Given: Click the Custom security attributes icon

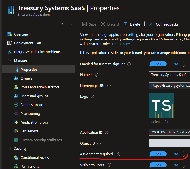Looking at the screenshot, I should (x=16, y=140).
